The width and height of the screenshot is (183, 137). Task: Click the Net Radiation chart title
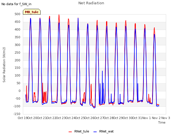91,3
